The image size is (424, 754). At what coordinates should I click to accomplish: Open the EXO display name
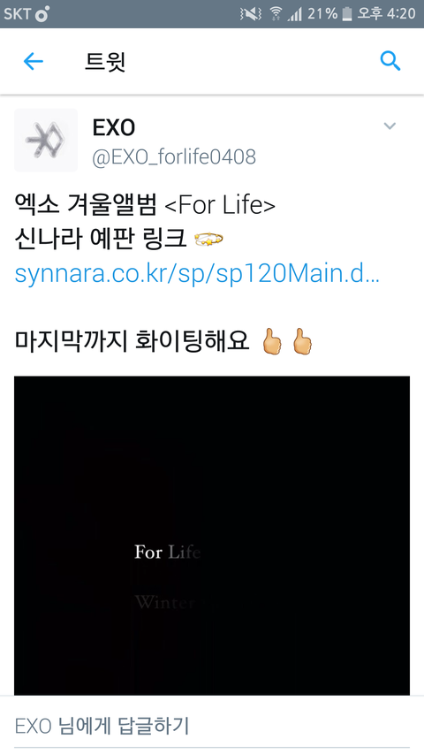pyautogui.click(x=113, y=127)
